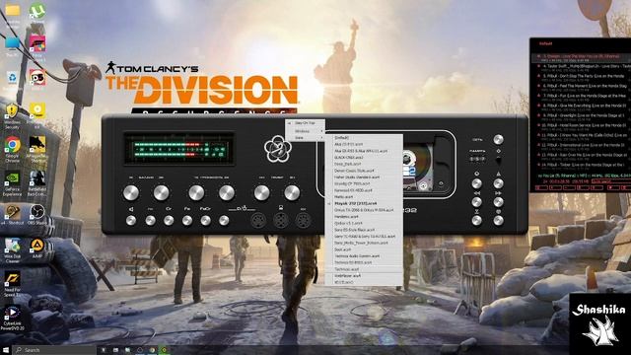Expand the Skins submenu
631x355 pixels.
click(306, 138)
